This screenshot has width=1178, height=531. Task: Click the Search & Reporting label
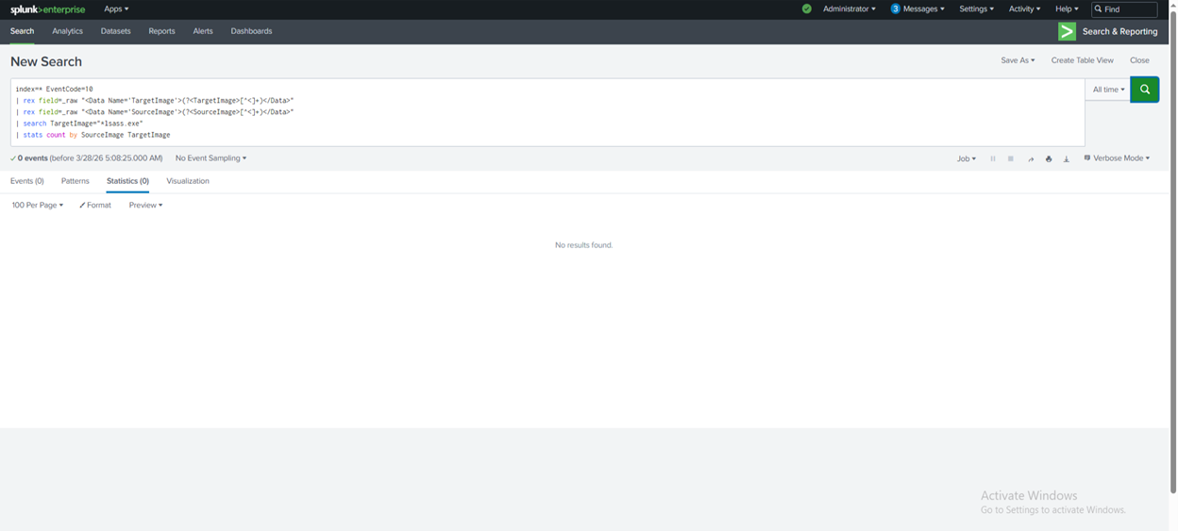point(1119,31)
